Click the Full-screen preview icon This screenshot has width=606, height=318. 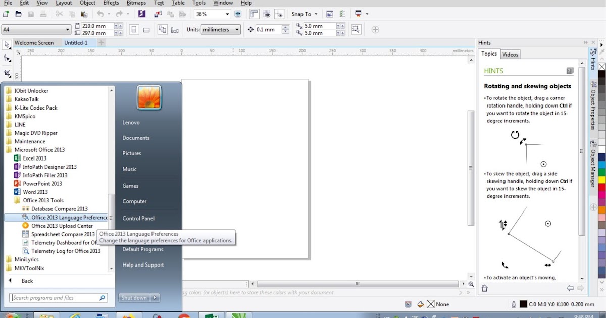[x=238, y=14]
